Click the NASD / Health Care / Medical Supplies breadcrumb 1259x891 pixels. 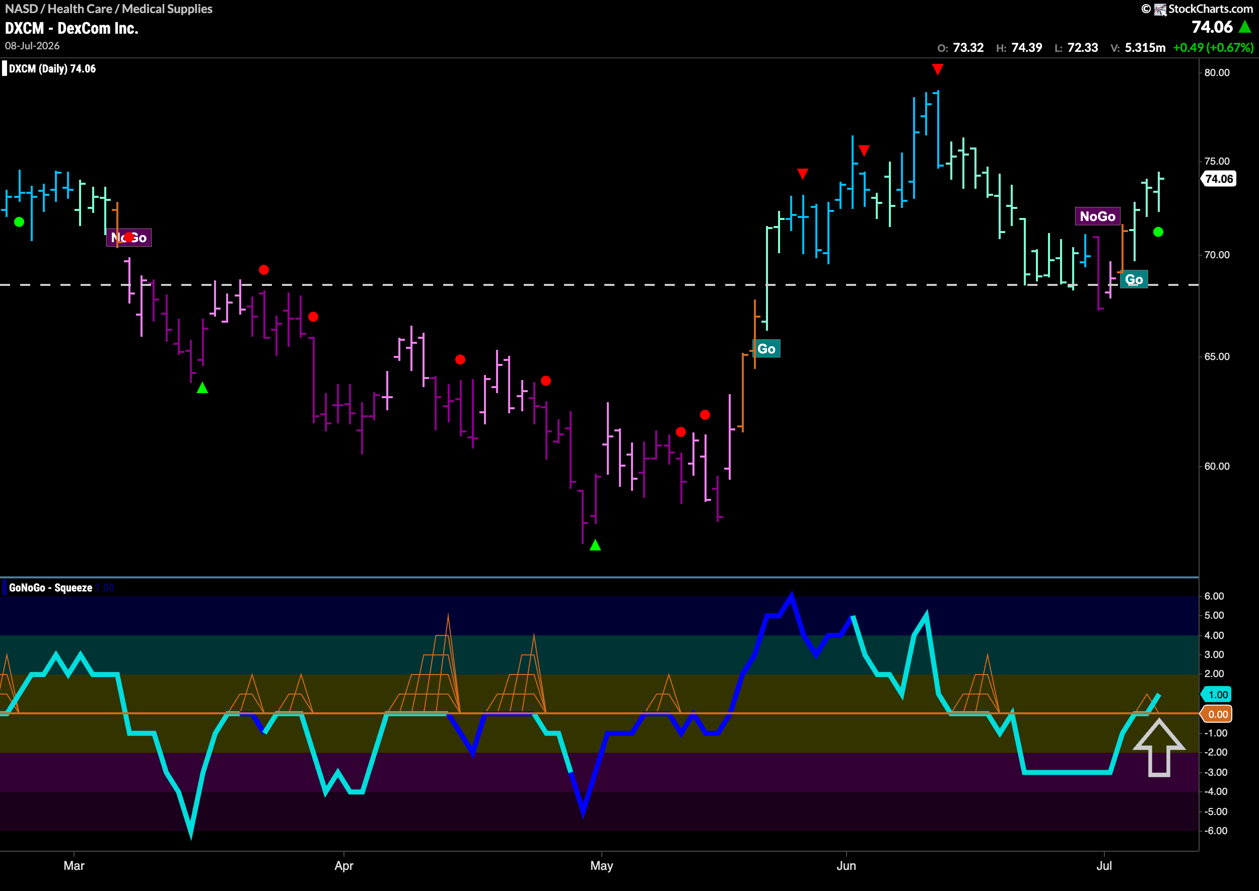point(109,9)
